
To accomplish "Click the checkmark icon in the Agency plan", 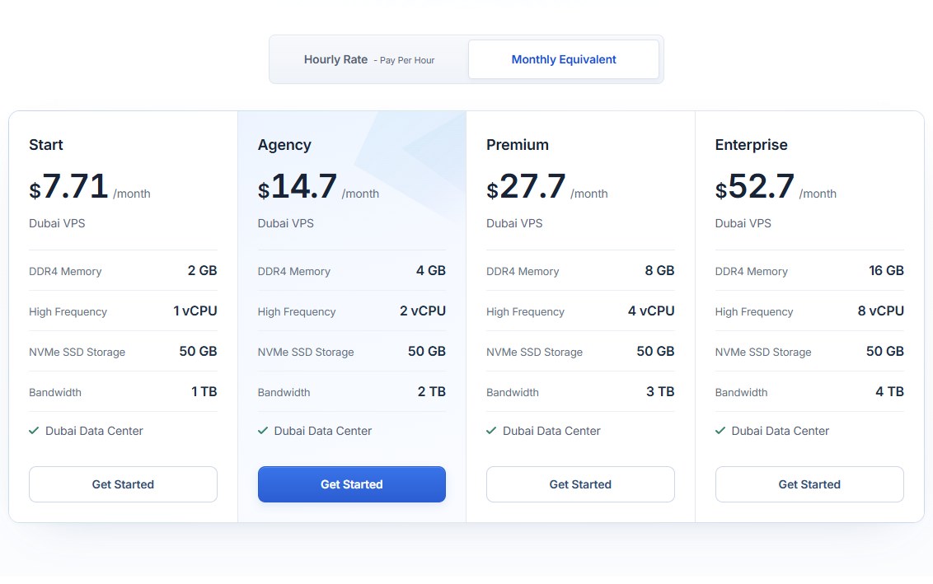I will pyautogui.click(x=262, y=431).
